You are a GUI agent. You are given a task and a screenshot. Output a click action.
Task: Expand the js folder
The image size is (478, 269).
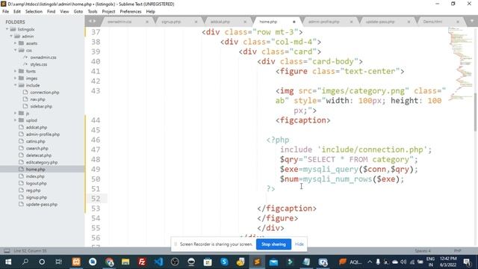(x=15, y=113)
